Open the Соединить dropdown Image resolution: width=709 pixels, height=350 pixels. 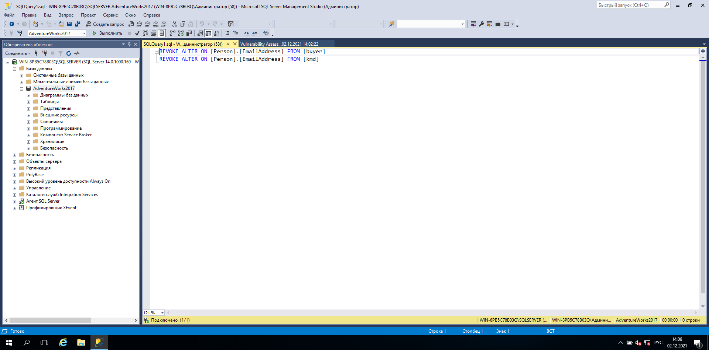(x=18, y=53)
